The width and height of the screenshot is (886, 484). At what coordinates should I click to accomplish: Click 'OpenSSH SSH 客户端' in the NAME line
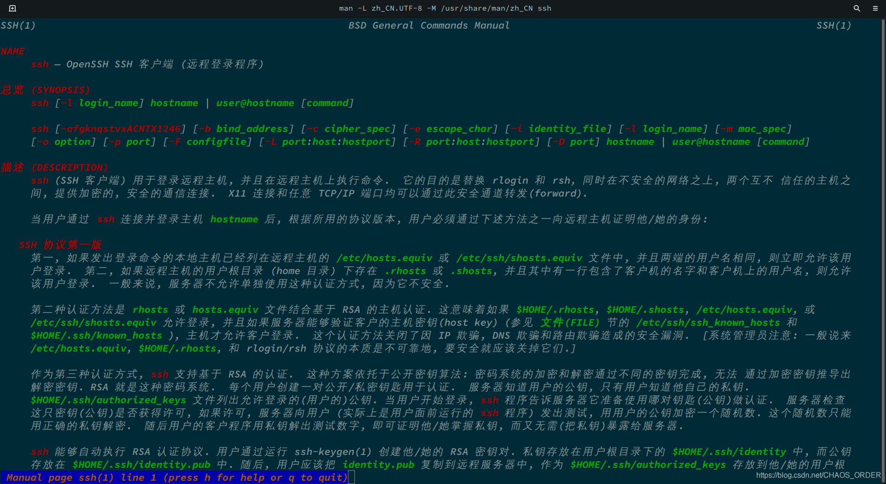point(120,64)
